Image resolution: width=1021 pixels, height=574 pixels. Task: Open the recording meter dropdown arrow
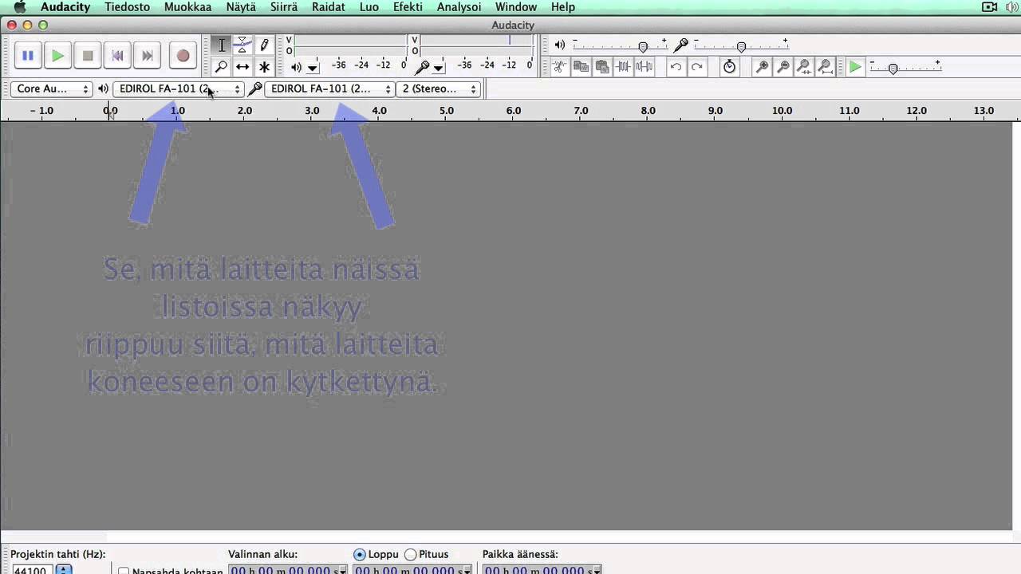[x=438, y=68]
